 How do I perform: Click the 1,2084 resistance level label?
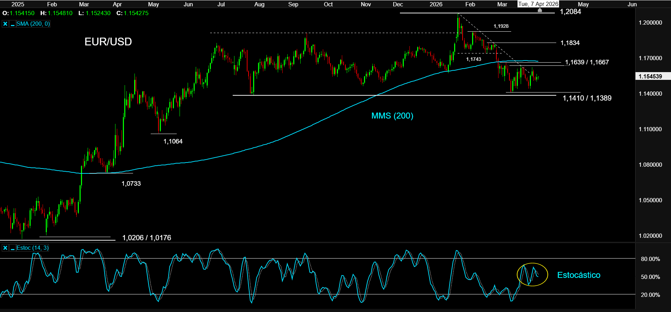point(570,12)
